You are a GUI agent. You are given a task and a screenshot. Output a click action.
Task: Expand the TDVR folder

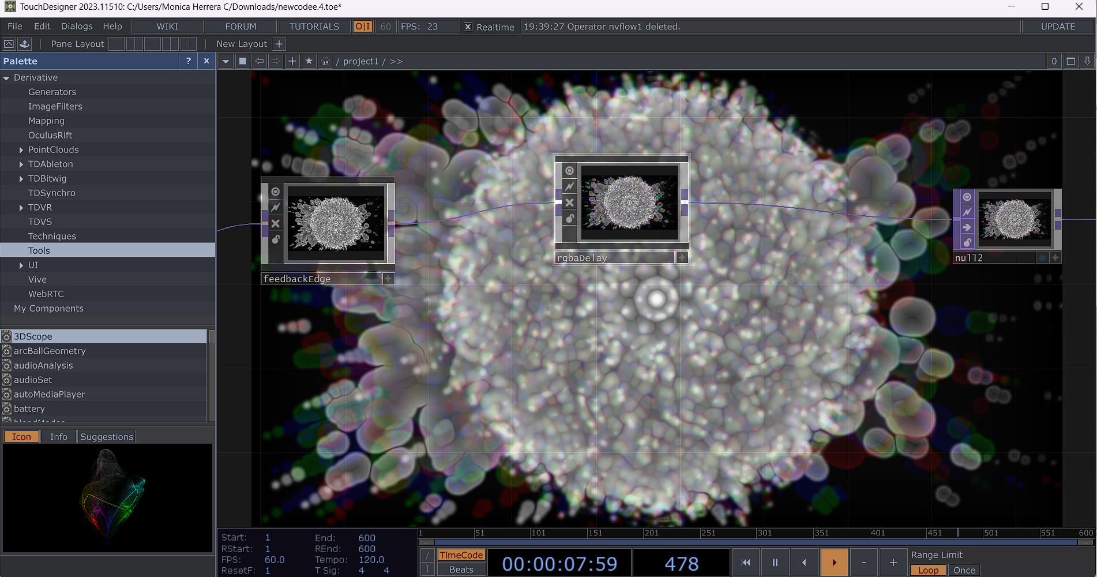[21, 208]
